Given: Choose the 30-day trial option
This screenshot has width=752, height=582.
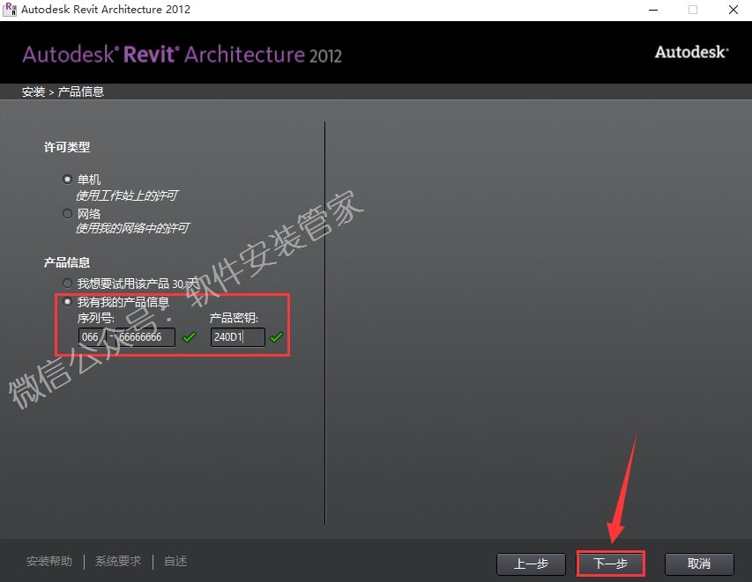Looking at the screenshot, I should 68,284.
